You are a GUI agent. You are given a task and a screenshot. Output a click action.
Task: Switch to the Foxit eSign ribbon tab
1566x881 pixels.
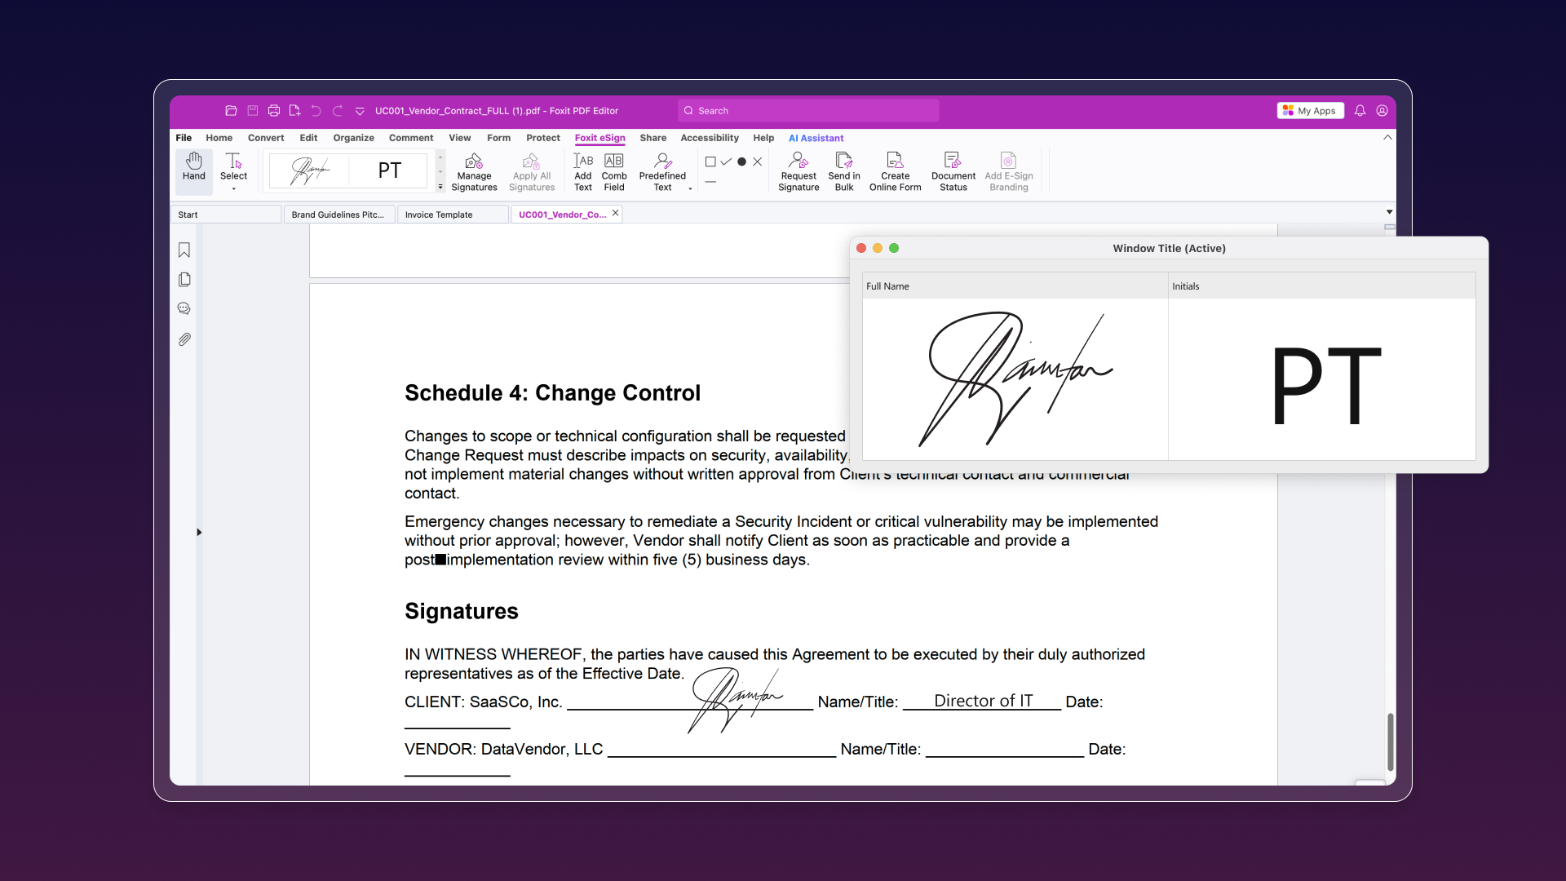coord(599,138)
